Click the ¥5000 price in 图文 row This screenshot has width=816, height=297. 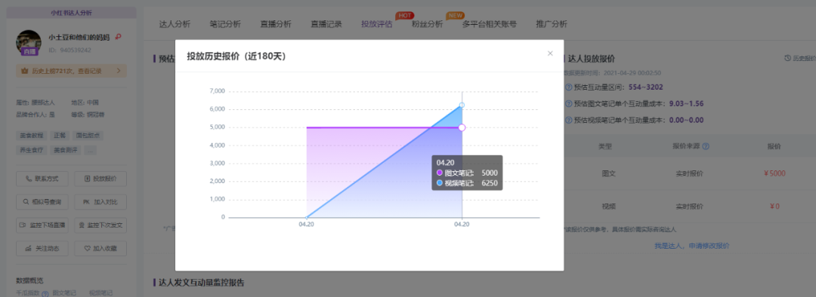(x=774, y=173)
